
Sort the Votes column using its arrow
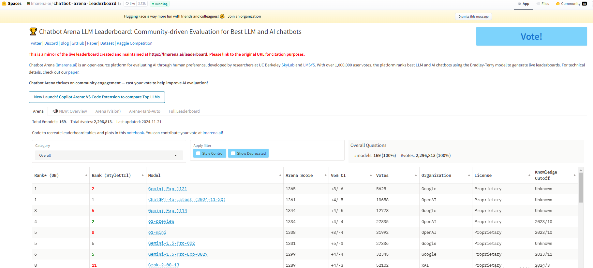pyautogui.click(x=416, y=175)
